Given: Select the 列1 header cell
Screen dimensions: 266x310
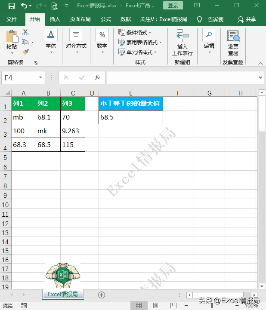Looking at the screenshot, I should (x=24, y=103).
